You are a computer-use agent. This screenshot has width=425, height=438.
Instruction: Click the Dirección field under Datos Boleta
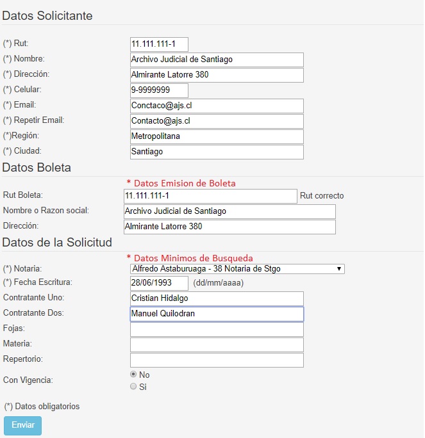[229, 227]
